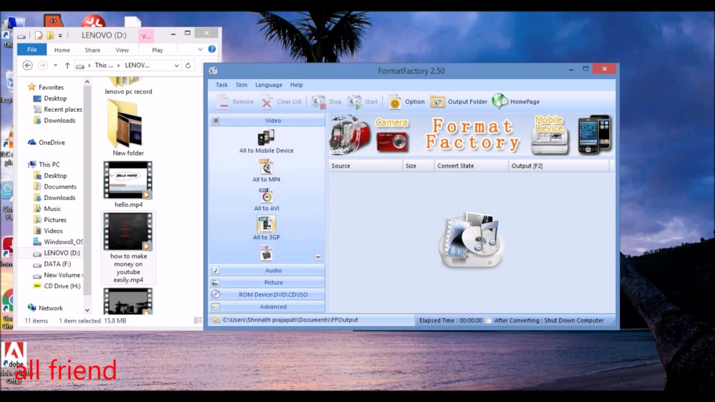Toggle After Converting Shut Down Computer checkbox
This screenshot has width=715, height=402.
(488, 320)
